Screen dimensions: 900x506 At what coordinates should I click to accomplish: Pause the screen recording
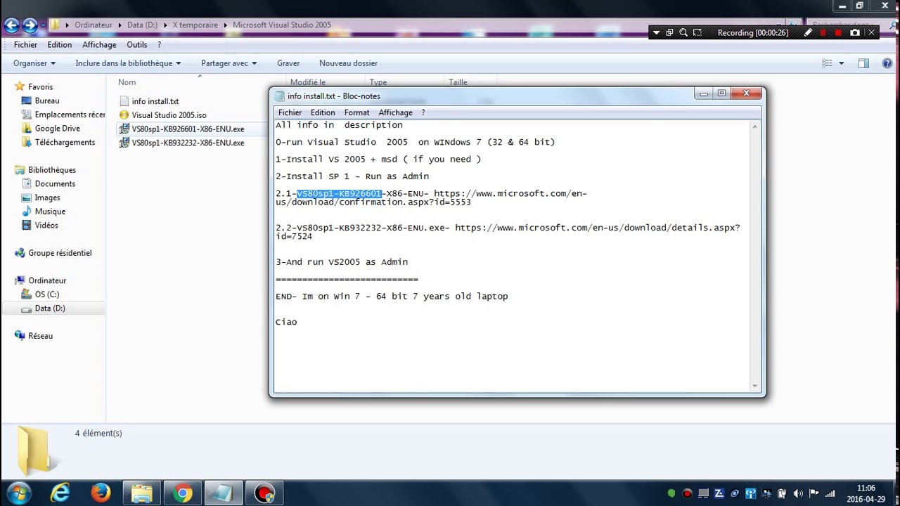click(x=823, y=32)
